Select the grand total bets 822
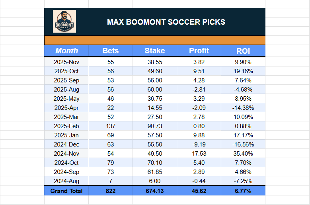Screen dimensions: 310x205 (x=111, y=191)
